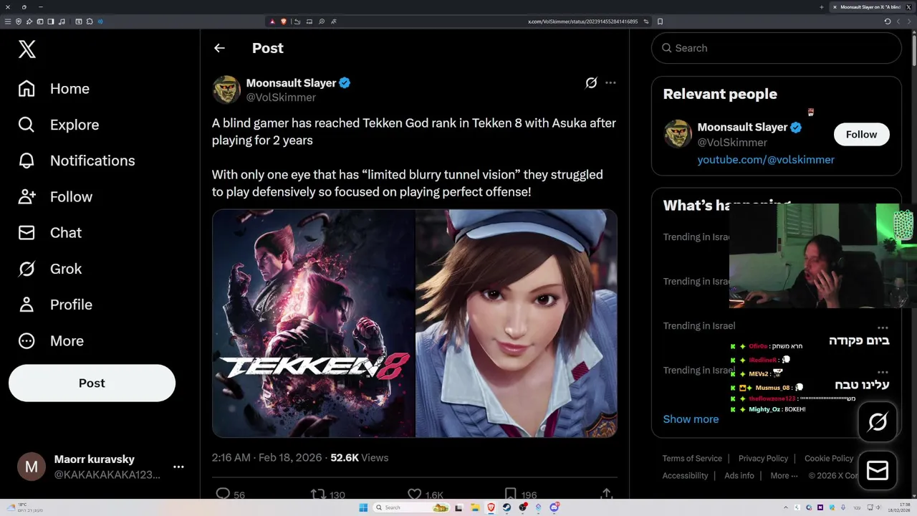Open Brave browser in the taskbar

491,507
